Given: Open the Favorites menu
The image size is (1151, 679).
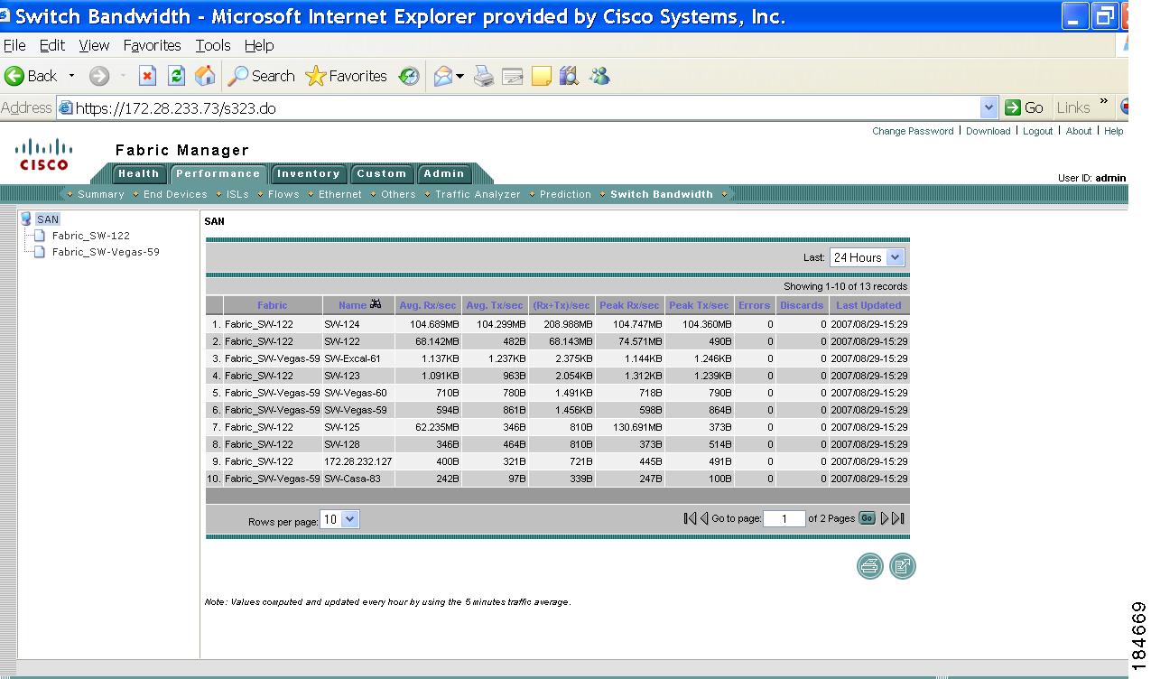Looking at the screenshot, I should (152, 45).
